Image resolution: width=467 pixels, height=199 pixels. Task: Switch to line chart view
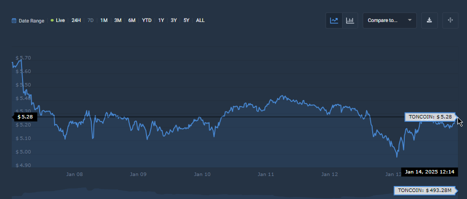click(334, 20)
